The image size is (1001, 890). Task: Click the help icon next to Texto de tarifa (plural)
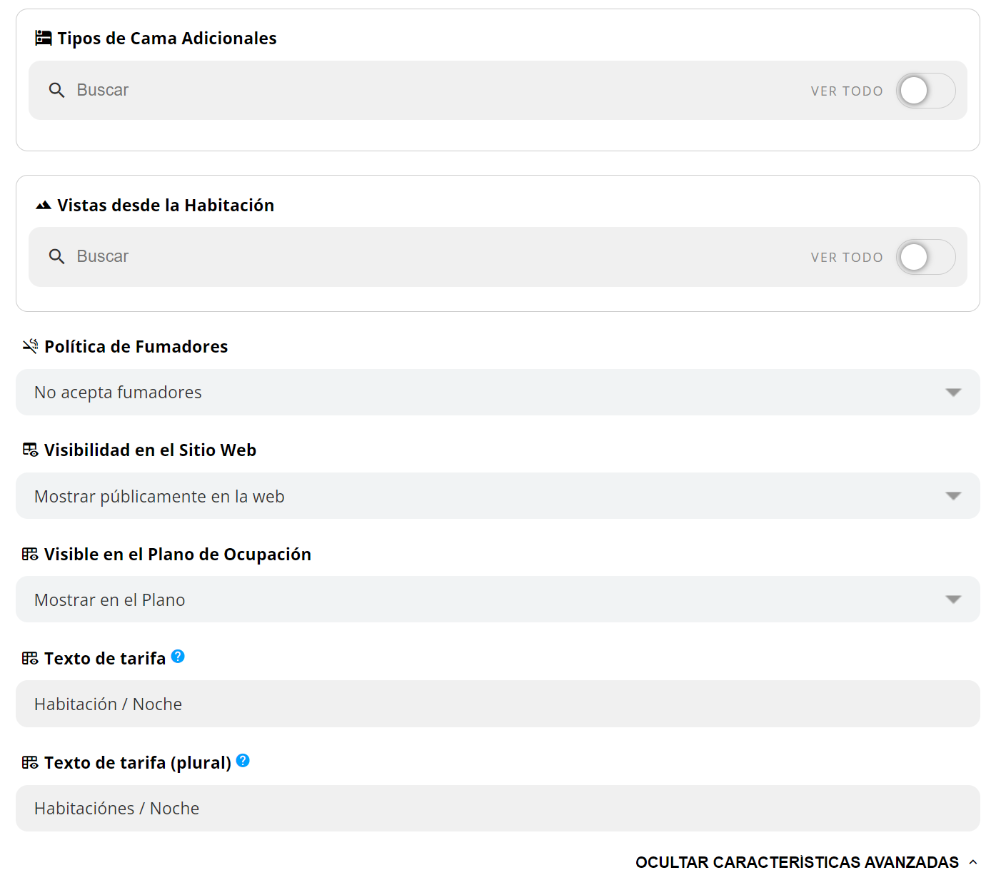click(x=243, y=761)
